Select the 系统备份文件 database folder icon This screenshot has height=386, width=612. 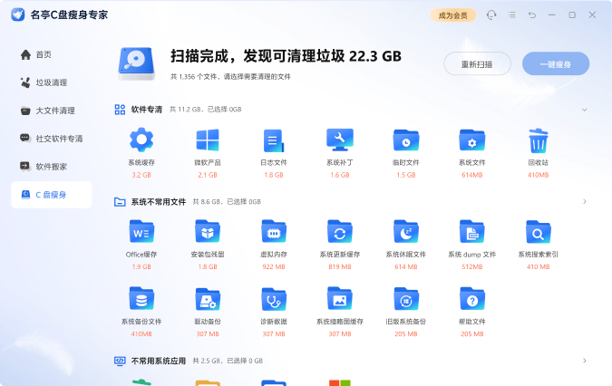141,299
